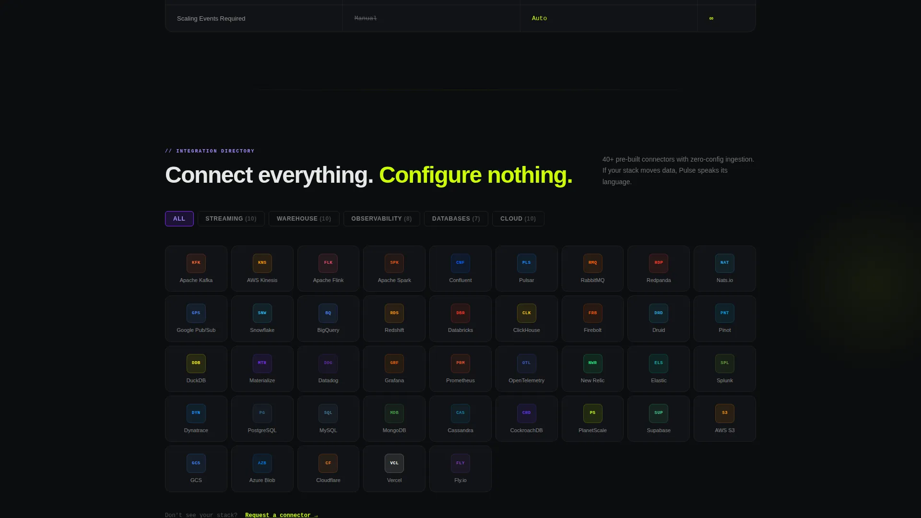Click the KFK Apache Kafka icon
This screenshot has width=921, height=518.
[196, 263]
